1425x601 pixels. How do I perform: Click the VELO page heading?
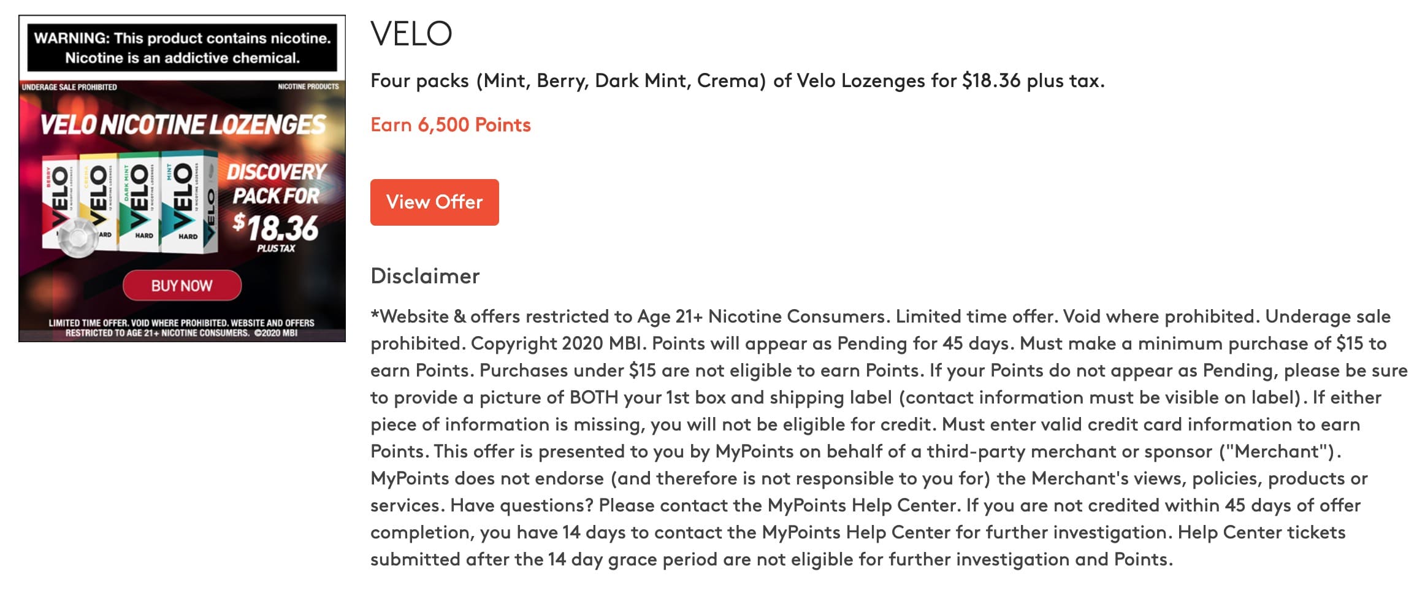pyautogui.click(x=410, y=34)
